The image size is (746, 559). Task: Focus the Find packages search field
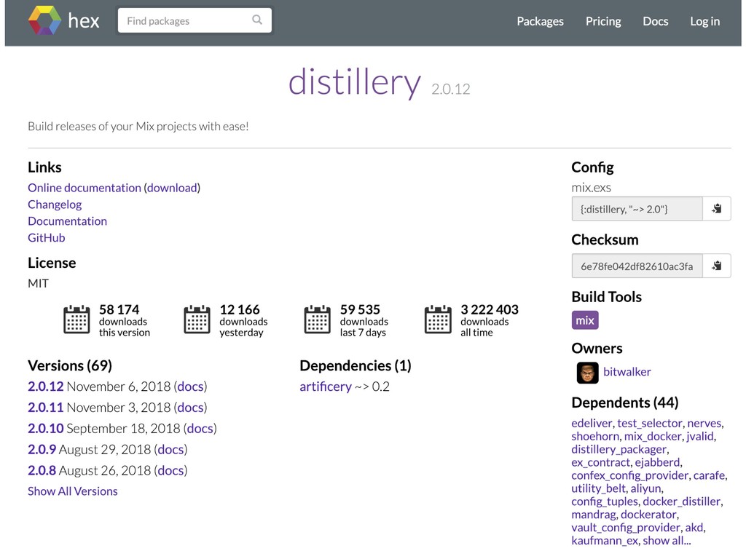point(195,20)
